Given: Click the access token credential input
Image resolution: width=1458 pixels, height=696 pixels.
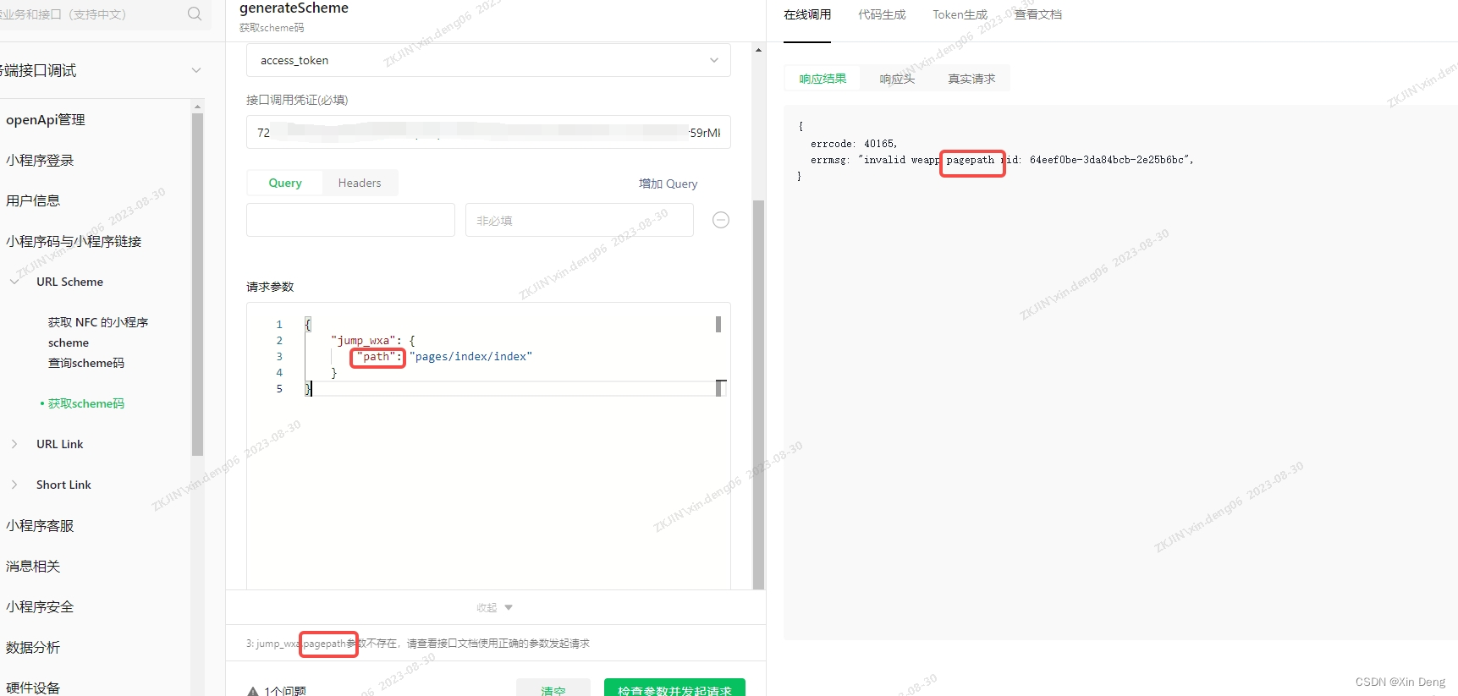Looking at the screenshot, I should point(488,132).
